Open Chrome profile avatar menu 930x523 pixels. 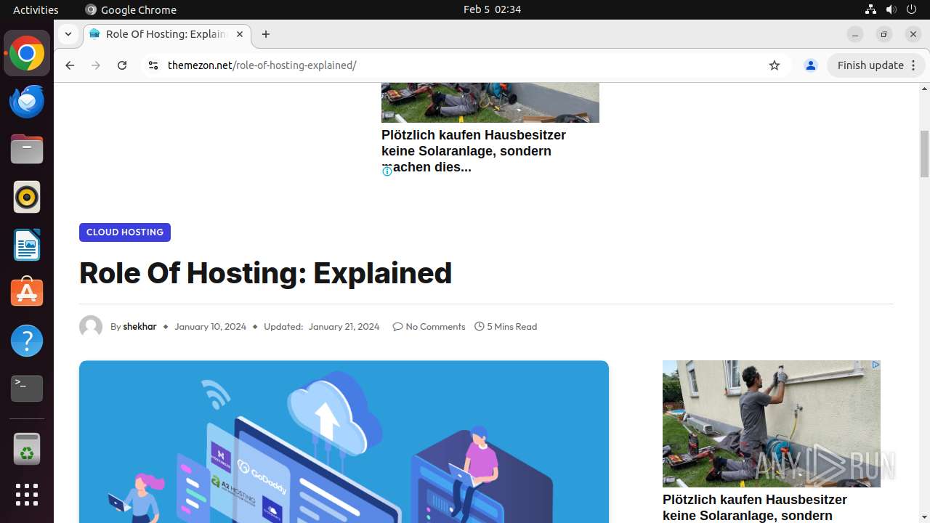point(811,65)
